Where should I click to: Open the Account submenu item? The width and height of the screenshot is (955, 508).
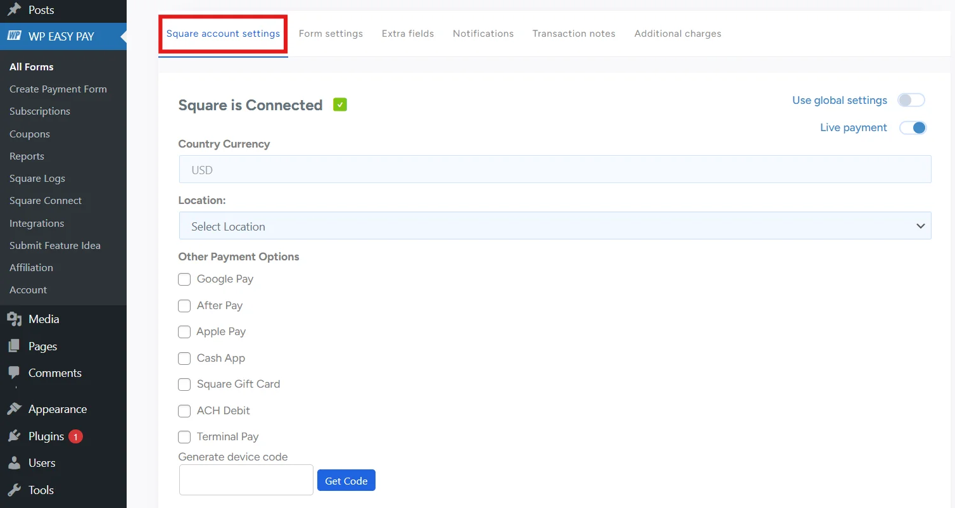click(x=28, y=289)
